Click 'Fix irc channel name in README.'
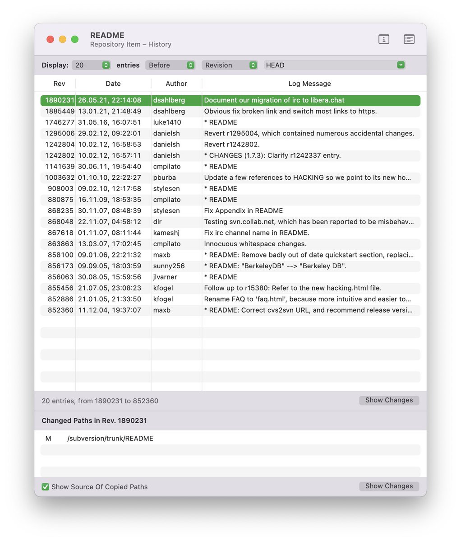 tap(257, 233)
